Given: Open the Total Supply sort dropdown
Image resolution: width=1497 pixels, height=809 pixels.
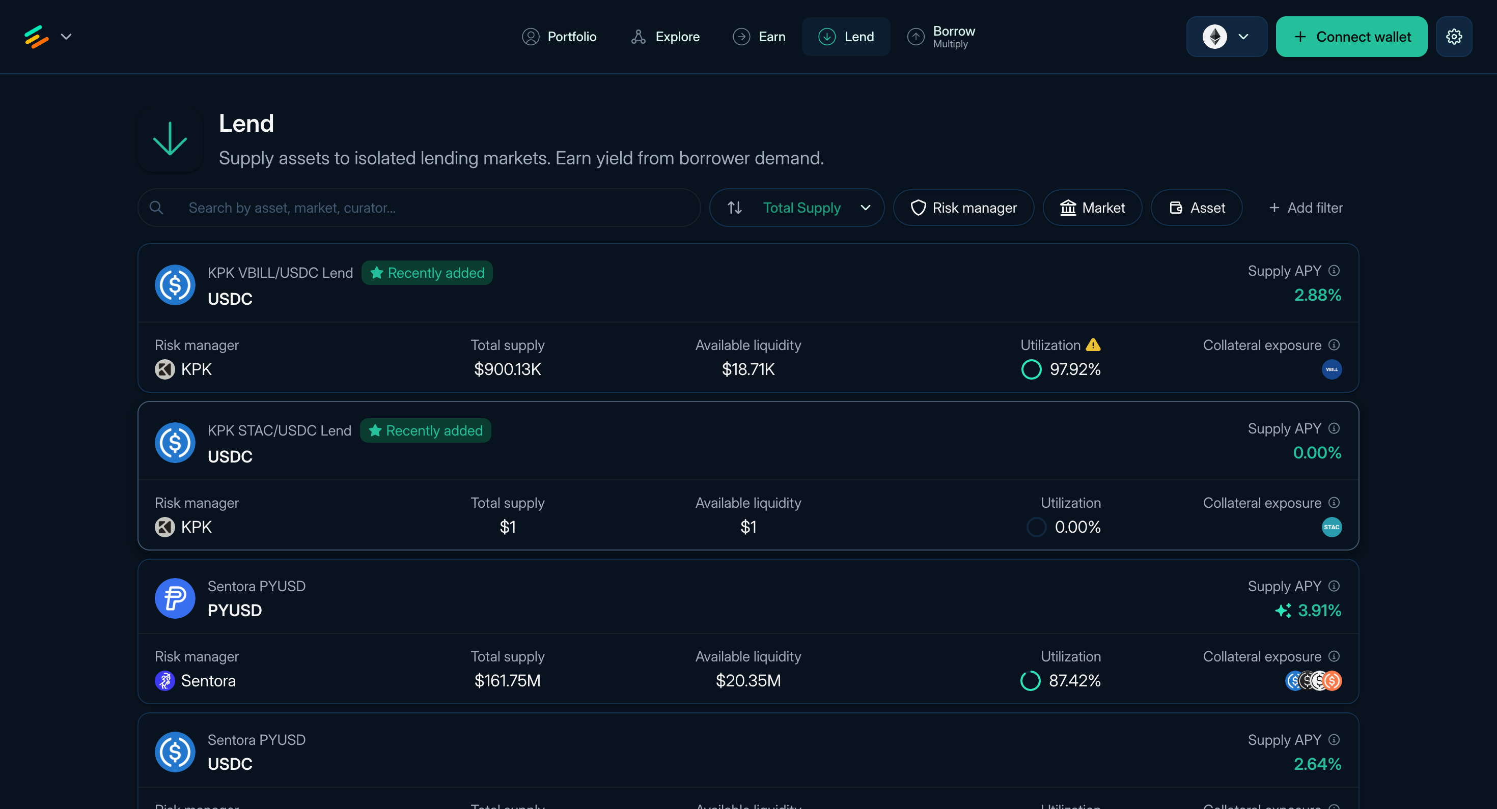Looking at the screenshot, I should (797, 207).
